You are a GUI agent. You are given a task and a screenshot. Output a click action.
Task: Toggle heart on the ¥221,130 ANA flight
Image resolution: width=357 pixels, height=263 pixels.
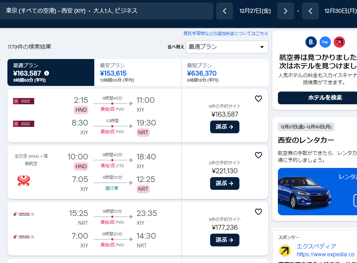tap(258, 155)
